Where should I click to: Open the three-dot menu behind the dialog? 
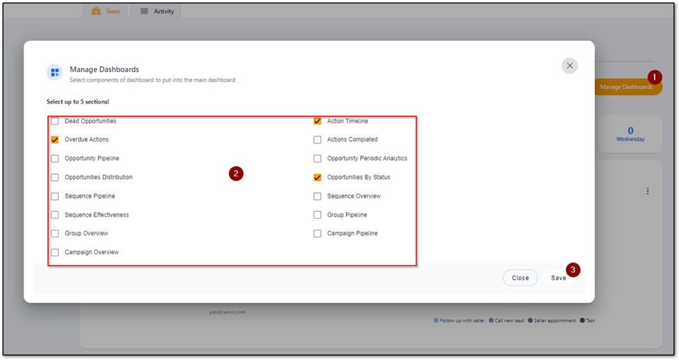[648, 191]
